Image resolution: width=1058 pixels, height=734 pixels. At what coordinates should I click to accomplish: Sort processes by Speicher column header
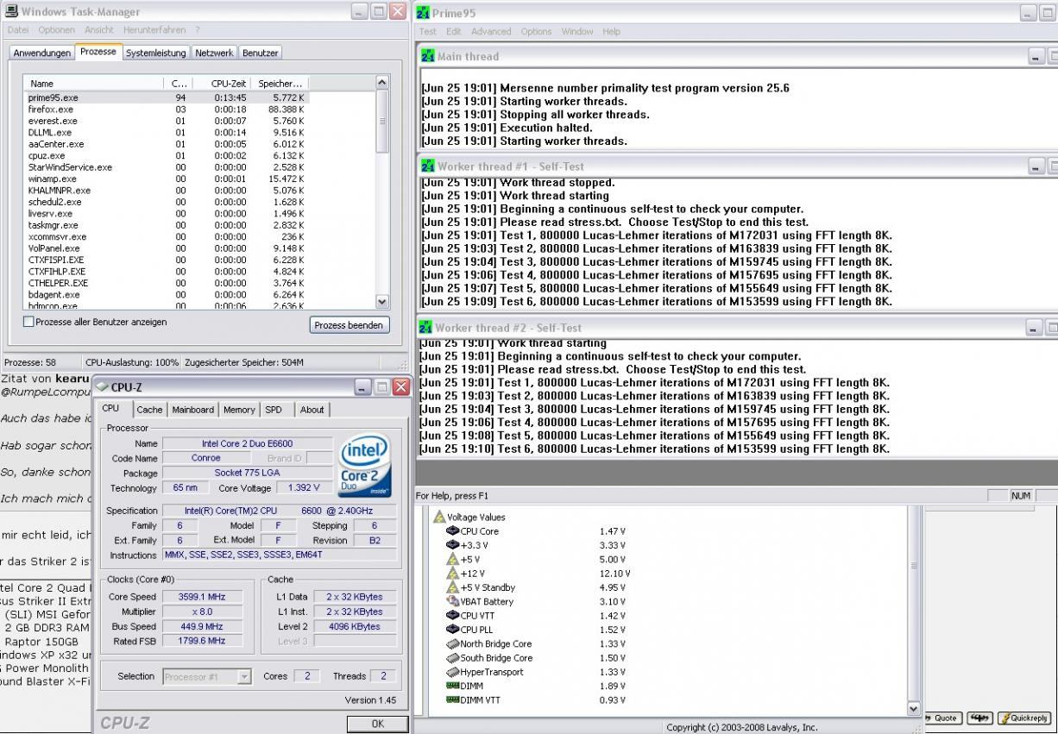[280, 84]
